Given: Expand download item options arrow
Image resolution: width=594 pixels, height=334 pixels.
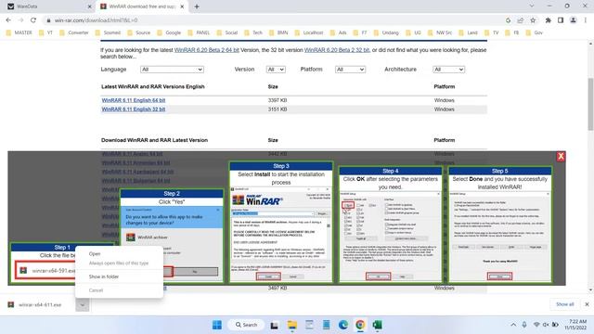Looking at the screenshot, I should (83, 304).
